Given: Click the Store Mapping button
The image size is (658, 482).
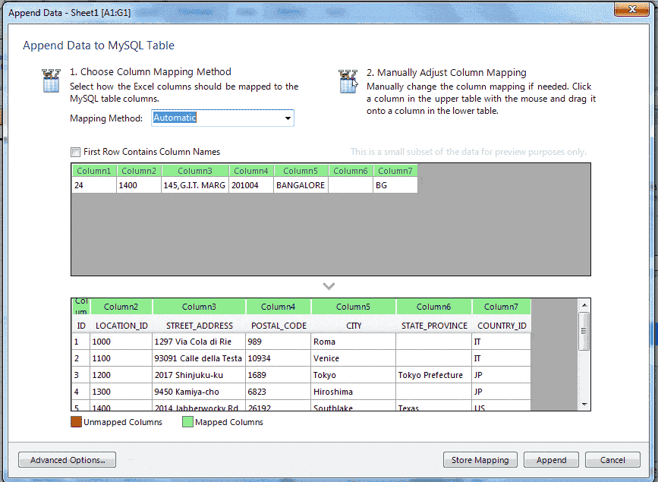Looking at the screenshot, I should point(480,459).
